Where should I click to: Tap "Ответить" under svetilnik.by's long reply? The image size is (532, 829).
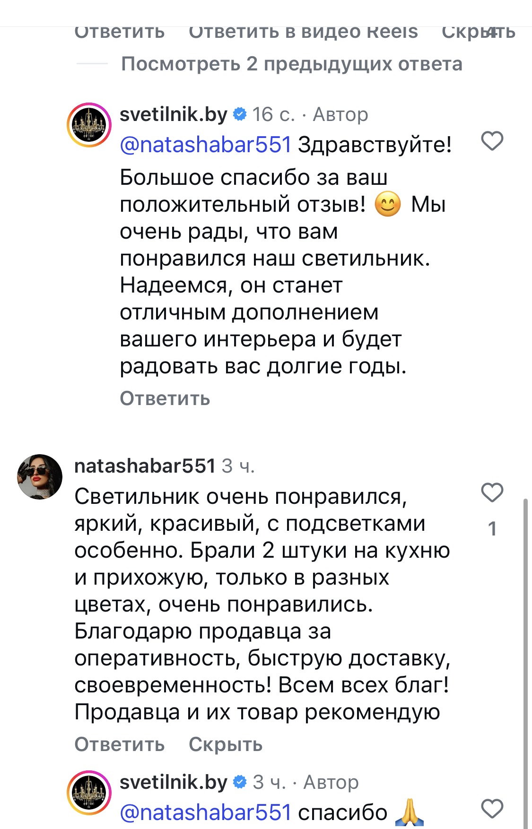(x=165, y=398)
